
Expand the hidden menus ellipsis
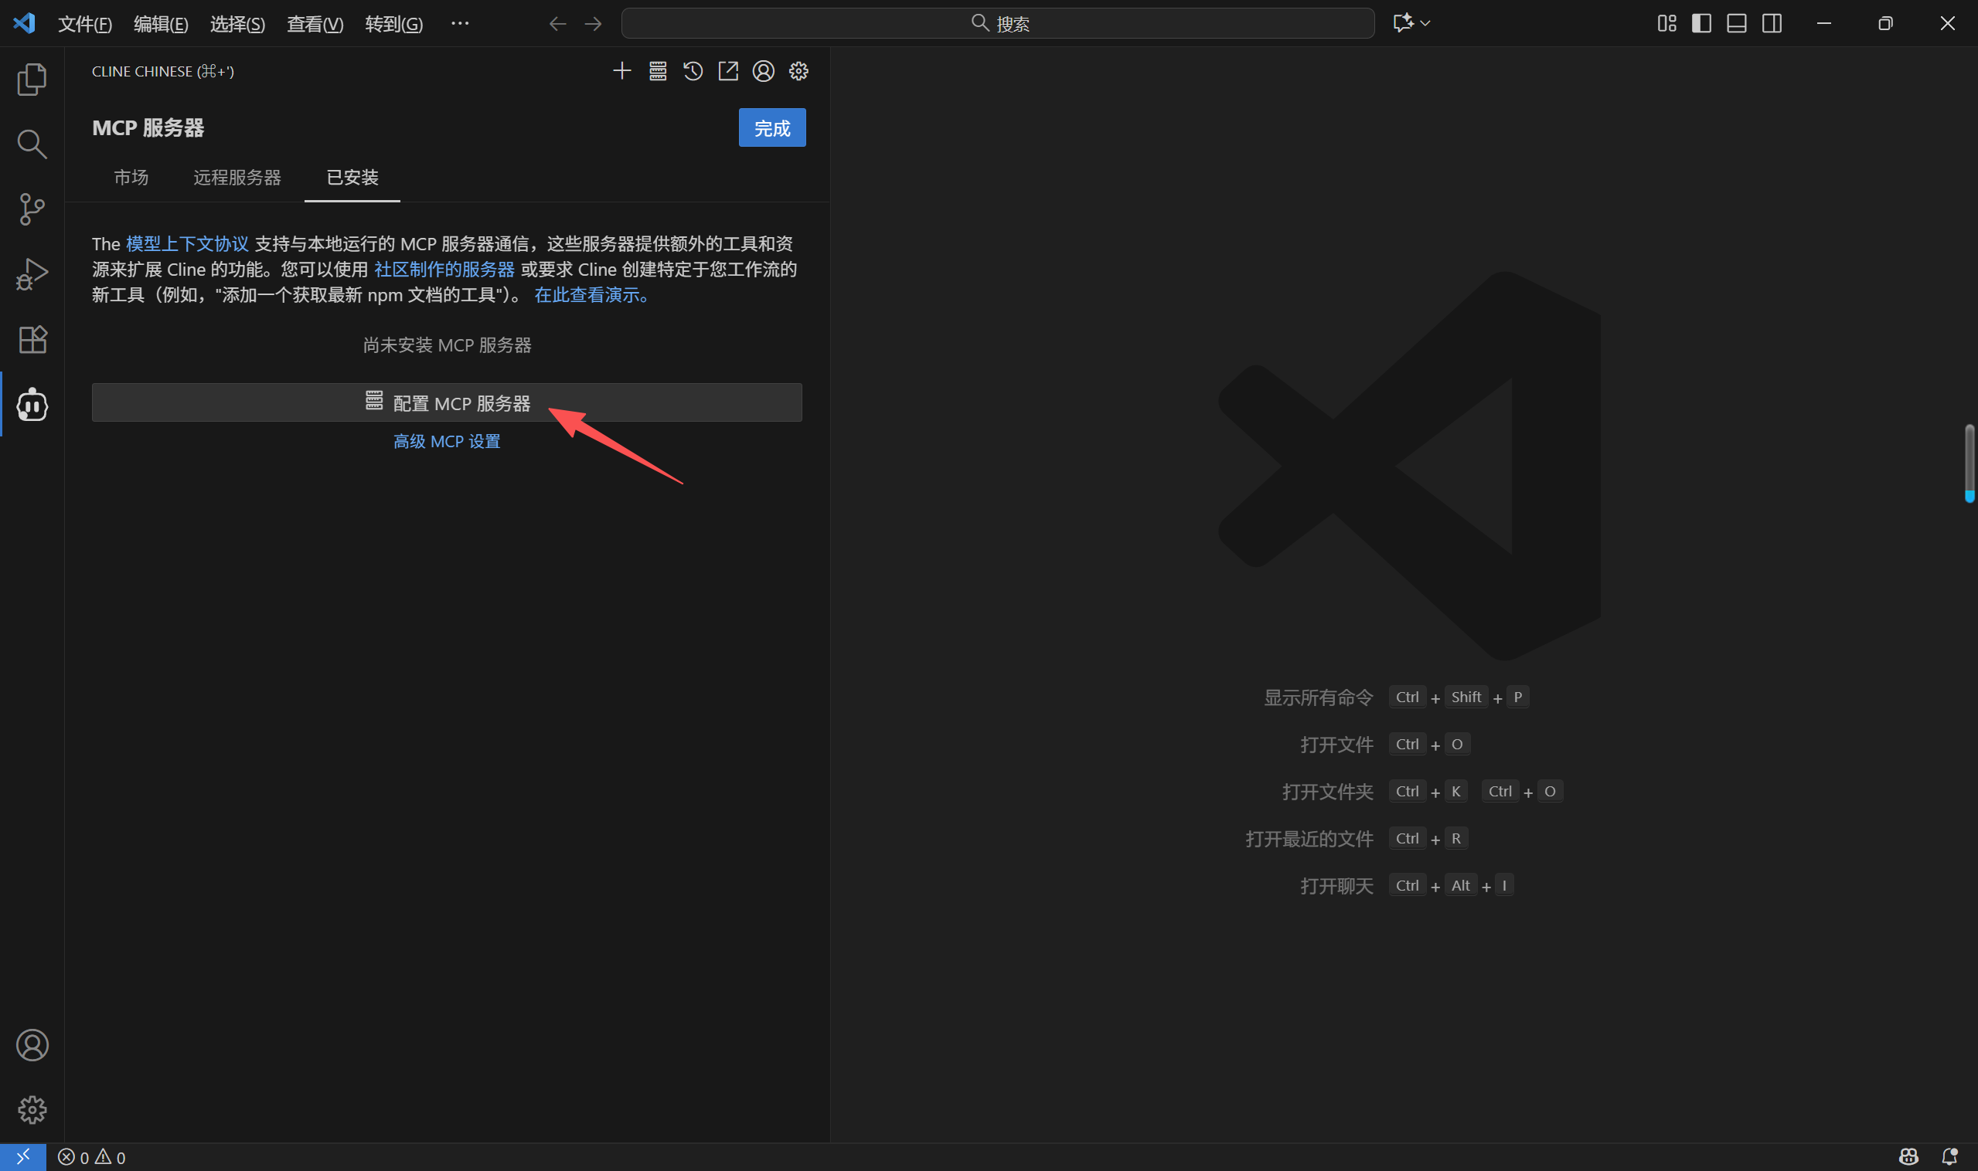[x=460, y=24]
